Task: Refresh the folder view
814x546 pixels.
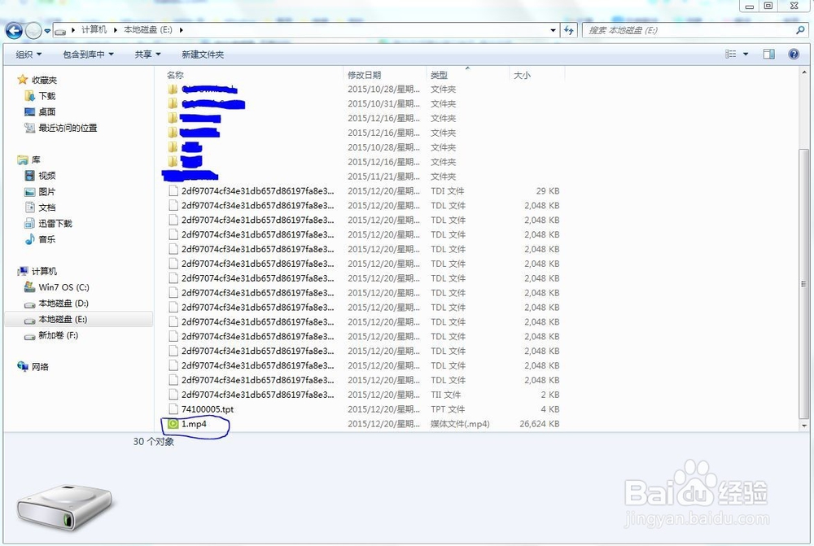Action: 569,30
